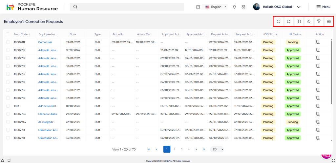Click the search icon in the table toolbar
The image size is (336, 163).
(279, 22)
